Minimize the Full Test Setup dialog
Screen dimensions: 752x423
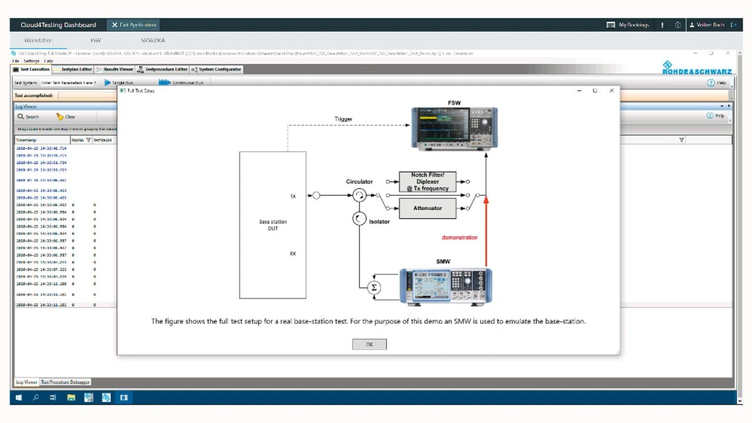[x=579, y=90]
